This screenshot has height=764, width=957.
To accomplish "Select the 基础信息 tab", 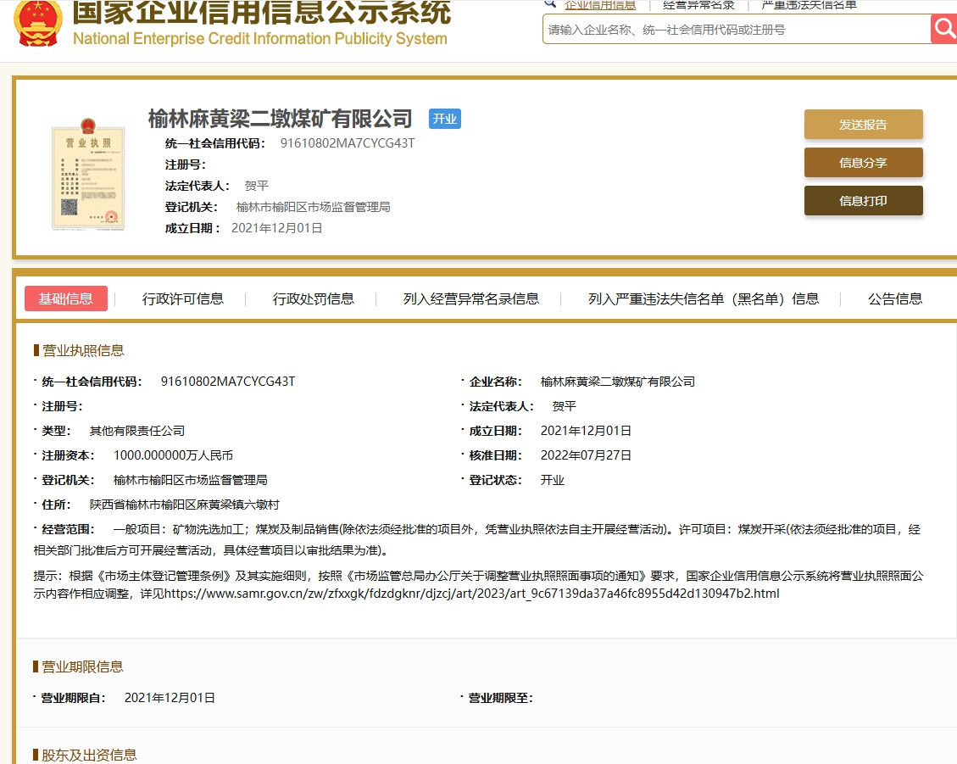I will [66, 298].
